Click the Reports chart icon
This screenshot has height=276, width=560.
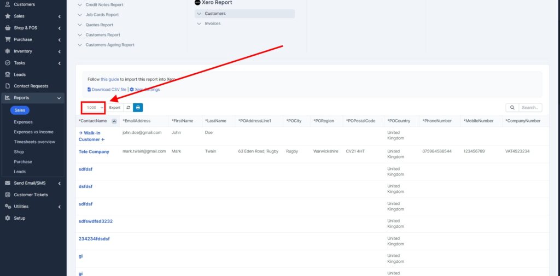pyautogui.click(x=8, y=97)
